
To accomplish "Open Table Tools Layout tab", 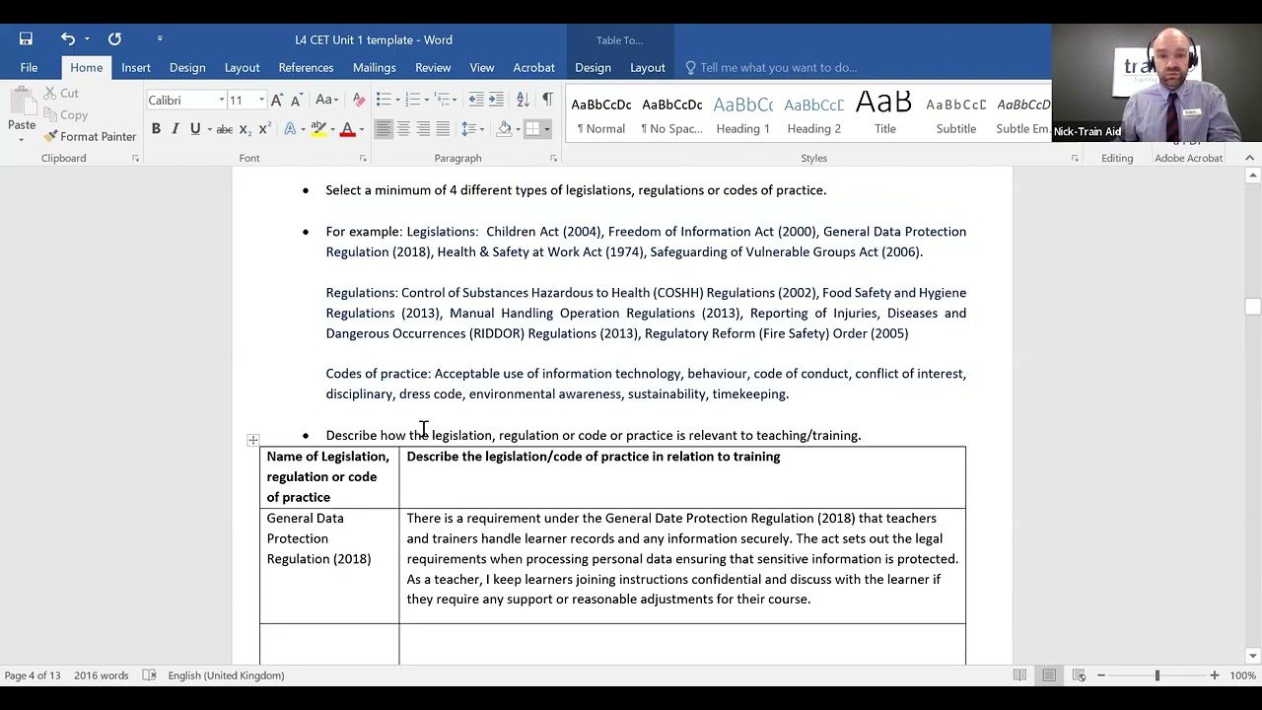I will [x=647, y=67].
